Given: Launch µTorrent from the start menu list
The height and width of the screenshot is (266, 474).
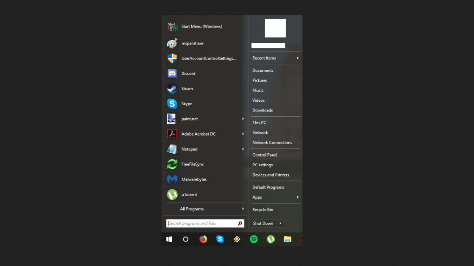Looking at the screenshot, I should tap(205, 194).
